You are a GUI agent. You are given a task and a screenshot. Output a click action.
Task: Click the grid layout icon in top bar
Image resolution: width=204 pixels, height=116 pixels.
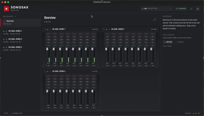point(191,9)
